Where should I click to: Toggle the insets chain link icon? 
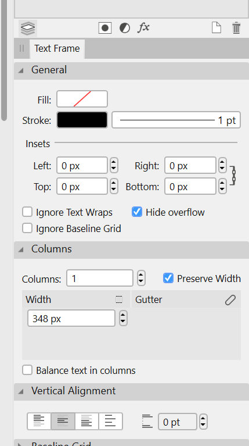click(x=233, y=176)
